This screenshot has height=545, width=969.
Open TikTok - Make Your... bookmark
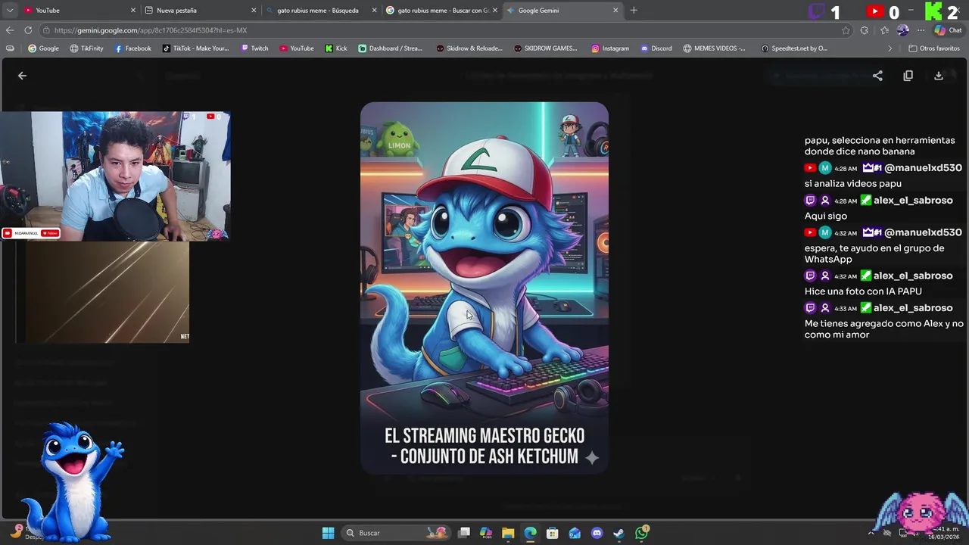tap(195, 48)
